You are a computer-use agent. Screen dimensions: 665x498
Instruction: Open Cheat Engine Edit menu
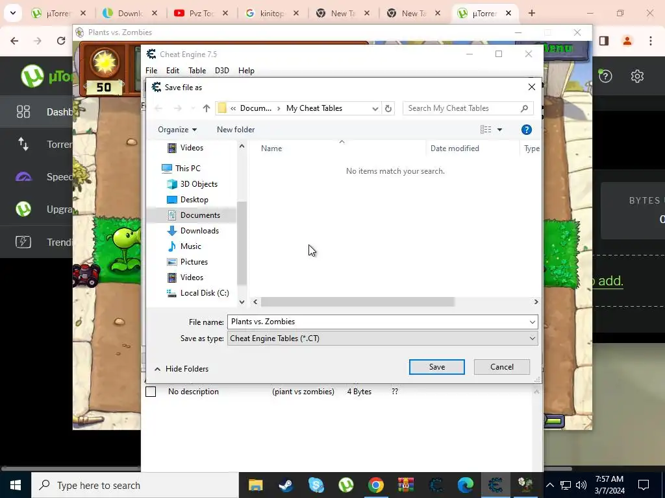click(x=173, y=71)
